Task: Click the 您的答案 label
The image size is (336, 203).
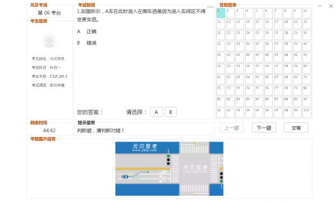Action: 90,112
